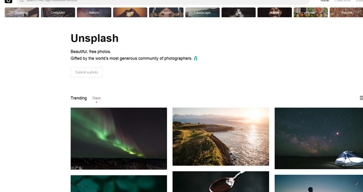
Task: Click the search magnifier icon
Action: pos(21,1)
